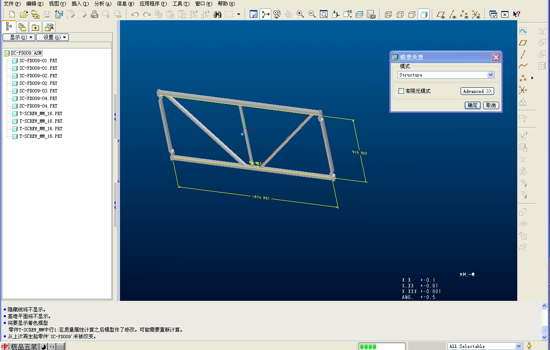The width and height of the screenshot is (550, 350).
Task: Open the 设置 dropdown in model tree
Action: [52, 37]
